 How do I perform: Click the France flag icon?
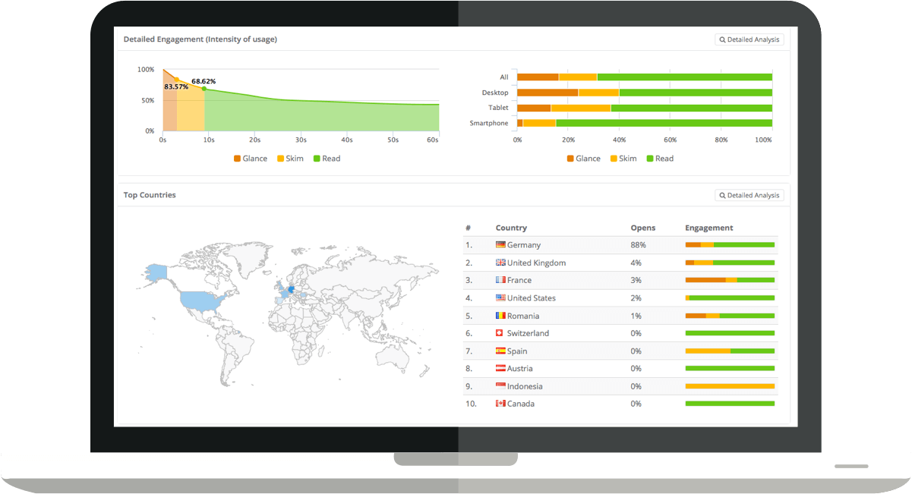(500, 280)
